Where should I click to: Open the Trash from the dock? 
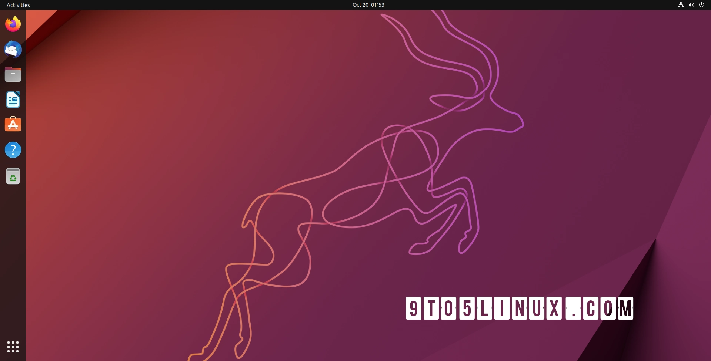point(13,176)
